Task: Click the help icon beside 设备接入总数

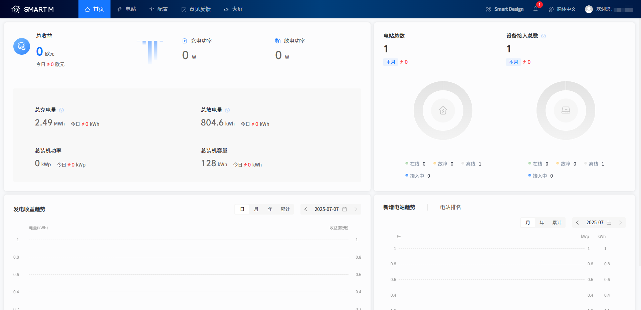Action: click(x=544, y=36)
